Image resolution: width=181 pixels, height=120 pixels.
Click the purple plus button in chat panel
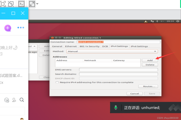click(8, 28)
